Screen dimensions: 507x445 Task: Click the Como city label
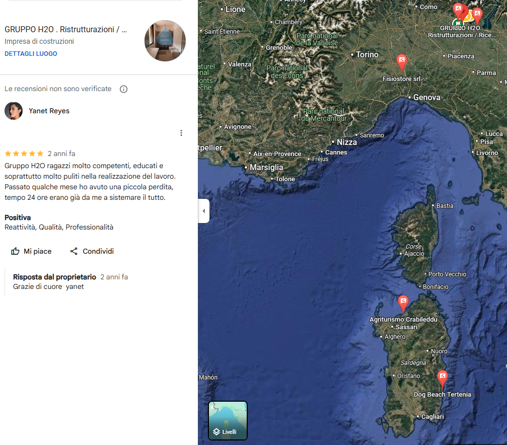click(x=428, y=7)
